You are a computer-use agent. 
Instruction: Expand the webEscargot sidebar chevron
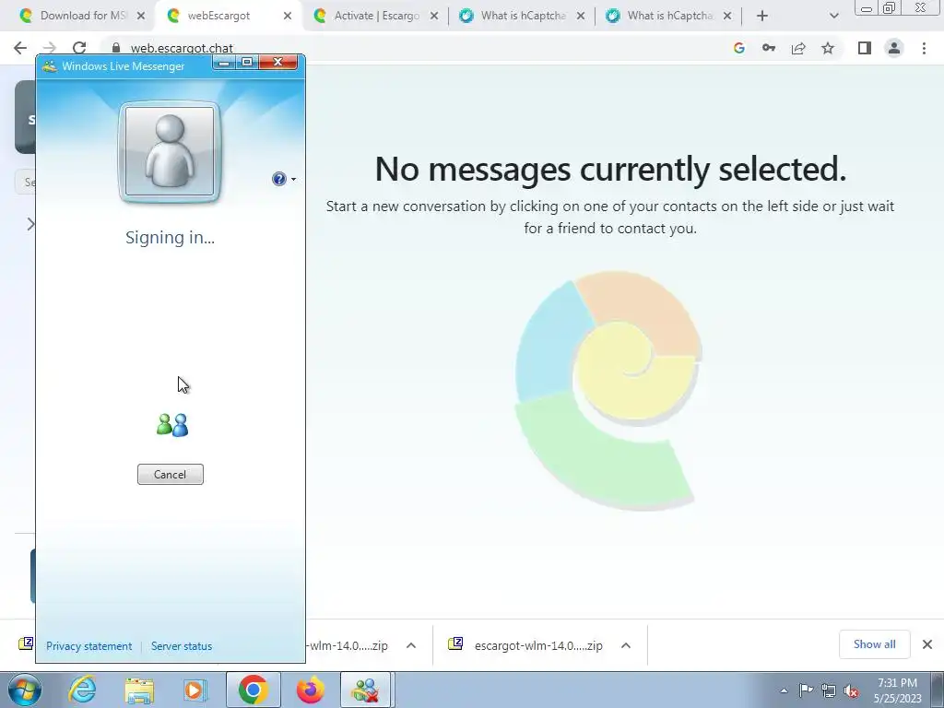tap(30, 224)
